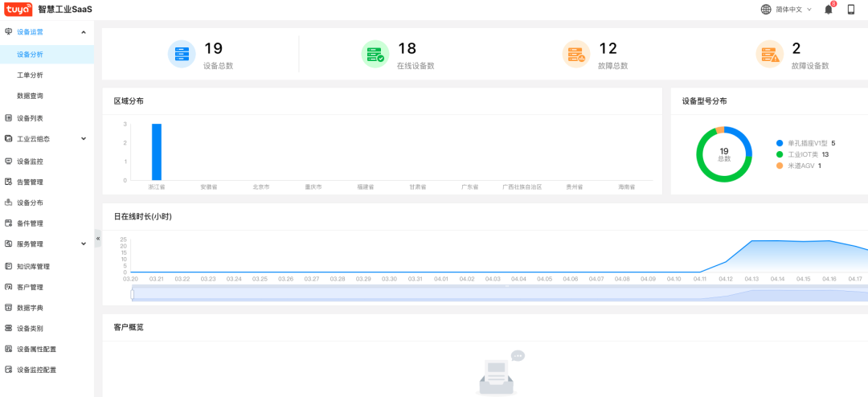Click the timeline zoom slider left handle
Image resolution: width=868 pixels, height=397 pixels.
132,294
